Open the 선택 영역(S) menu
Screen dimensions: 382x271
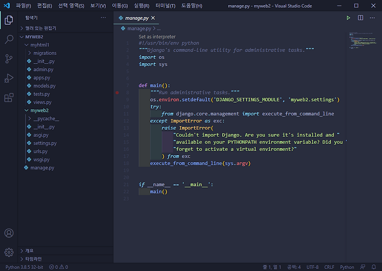click(x=71, y=6)
